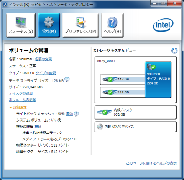Click 無効 to disable write-back cache

pyautogui.click(x=69, y=114)
